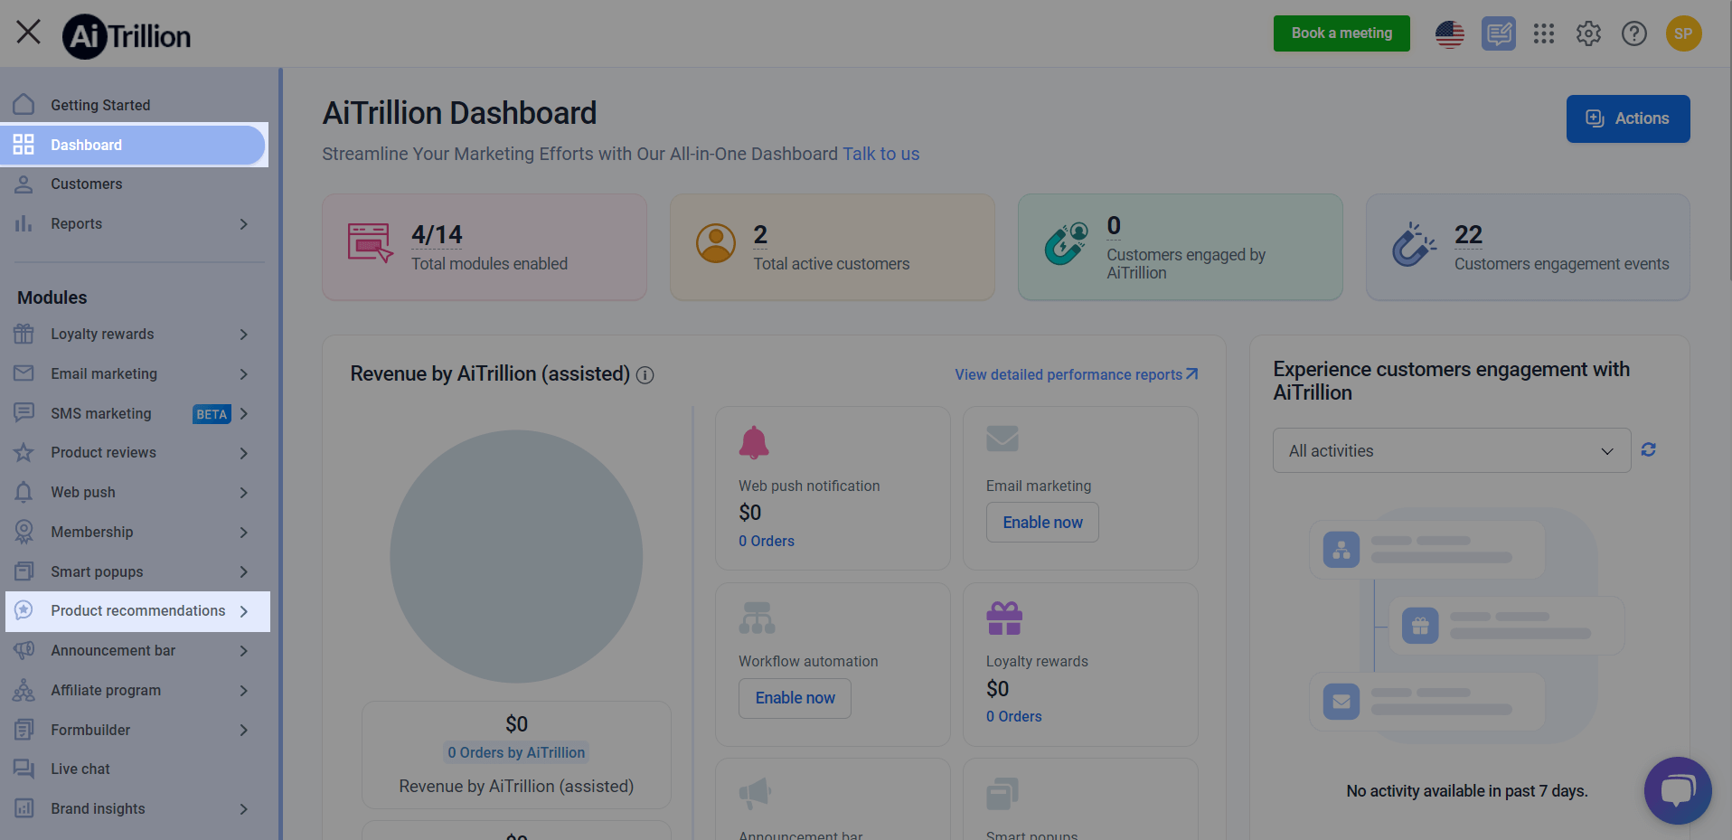Click the Formbuilder icon
The width and height of the screenshot is (1732, 840).
coord(24,730)
